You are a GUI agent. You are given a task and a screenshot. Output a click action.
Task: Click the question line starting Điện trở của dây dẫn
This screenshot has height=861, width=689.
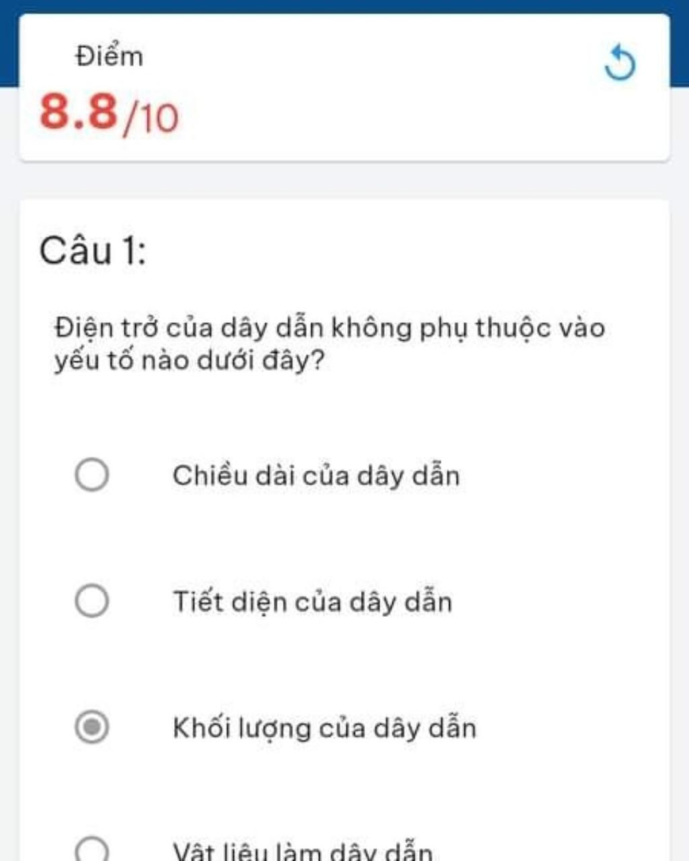[x=330, y=328]
